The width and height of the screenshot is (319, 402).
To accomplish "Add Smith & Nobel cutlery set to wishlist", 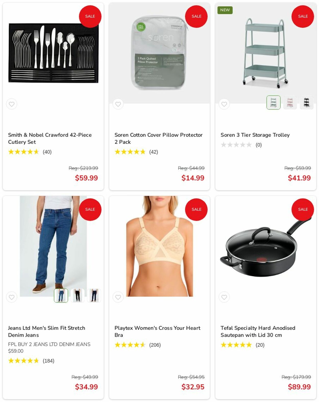I will [x=12, y=104].
